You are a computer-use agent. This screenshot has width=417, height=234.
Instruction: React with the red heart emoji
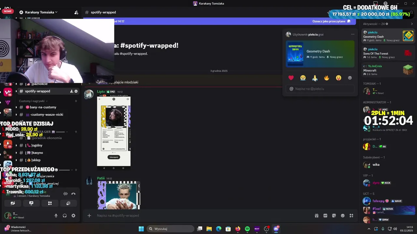[x=291, y=78]
